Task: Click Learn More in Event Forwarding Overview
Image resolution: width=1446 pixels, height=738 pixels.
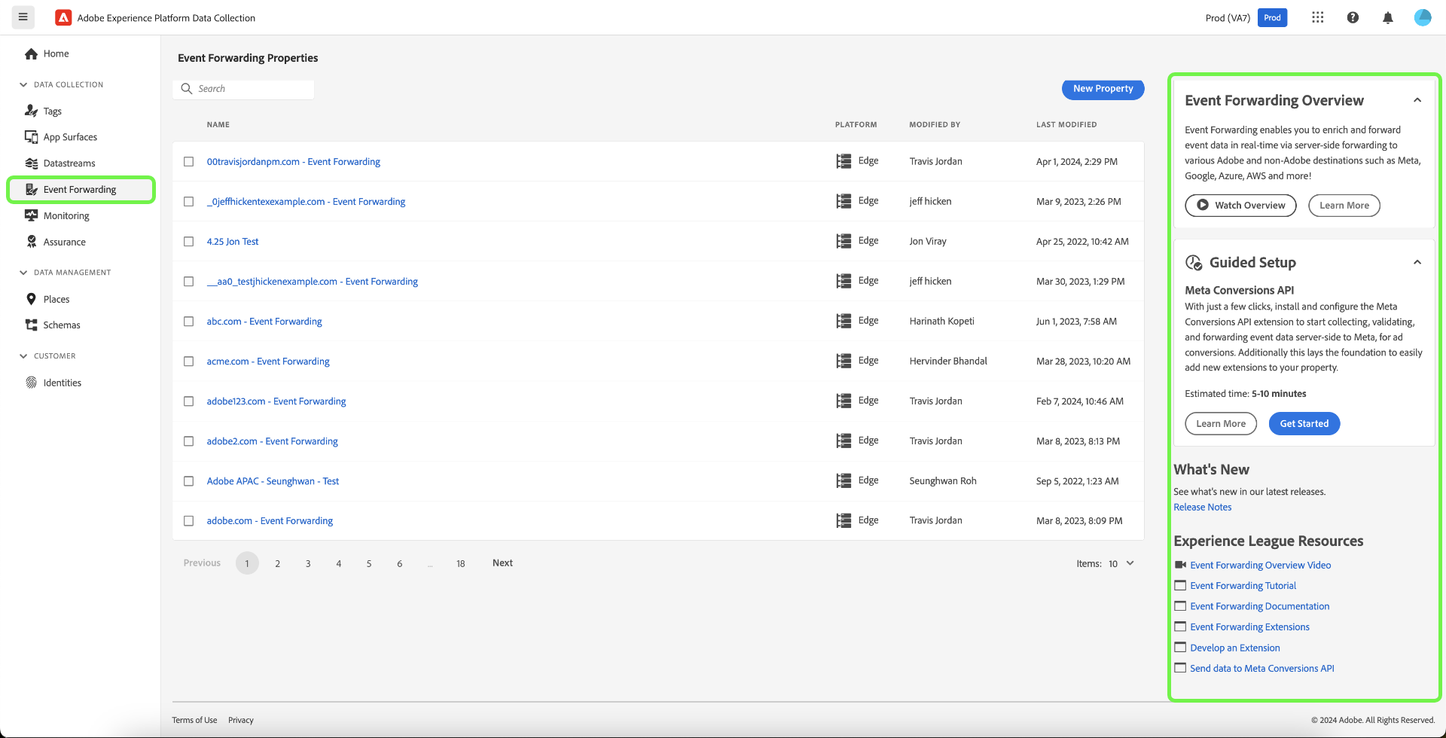Action: click(x=1344, y=206)
